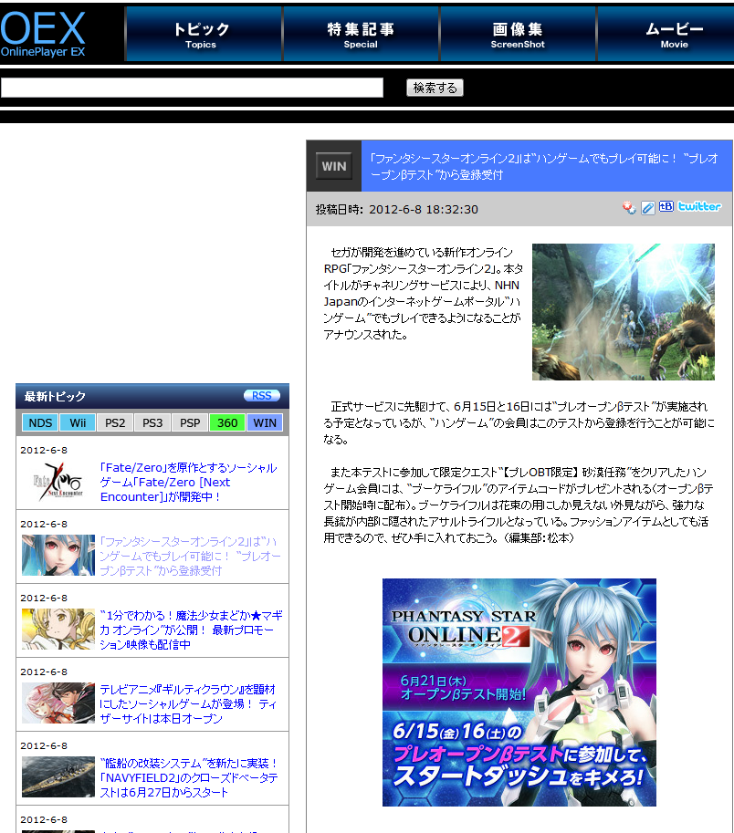This screenshot has width=734, height=833.
Task: Select the Wii platform tab
Action: click(78, 422)
